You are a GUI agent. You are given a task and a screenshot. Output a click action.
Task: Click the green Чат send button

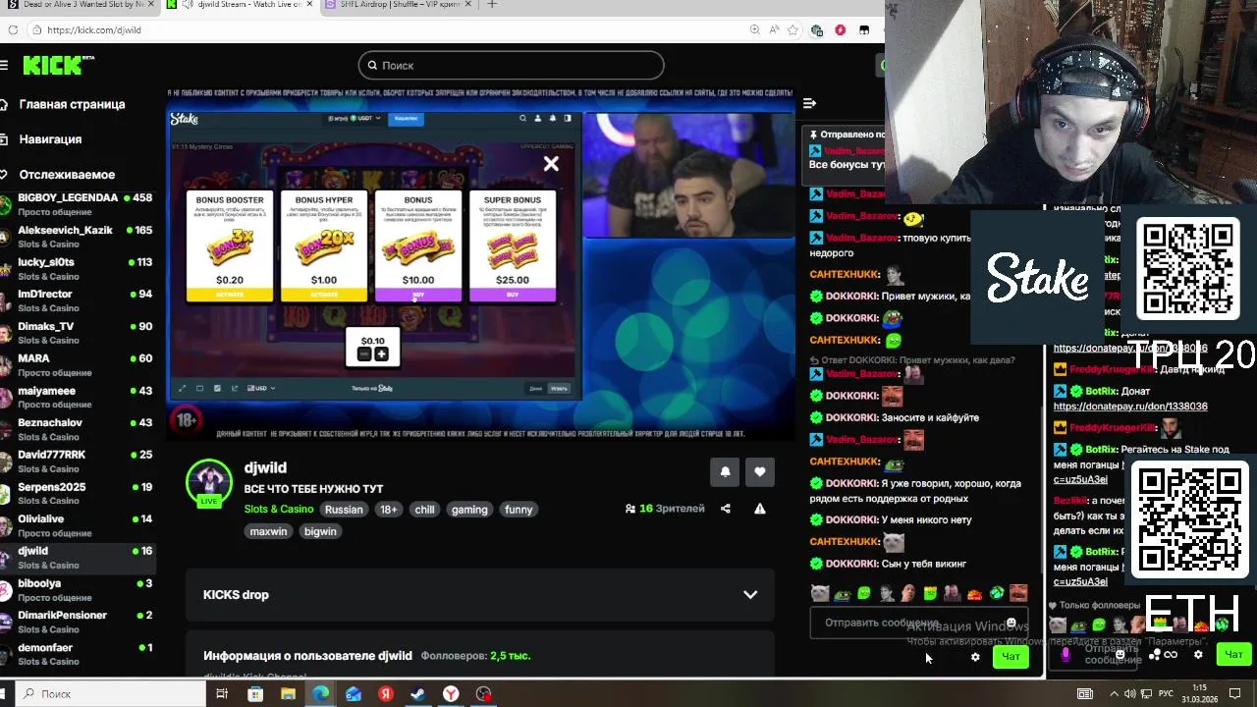click(x=1011, y=657)
